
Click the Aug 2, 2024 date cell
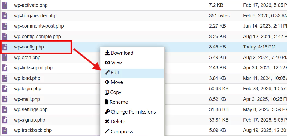click(x=265, y=57)
